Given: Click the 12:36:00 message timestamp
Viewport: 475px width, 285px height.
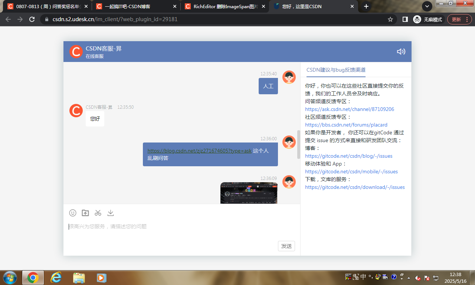Looking at the screenshot, I should [x=269, y=138].
